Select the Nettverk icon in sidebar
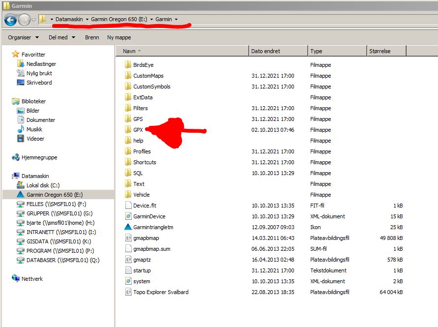The width and height of the screenshot is (438, 327). click(15, 279)
